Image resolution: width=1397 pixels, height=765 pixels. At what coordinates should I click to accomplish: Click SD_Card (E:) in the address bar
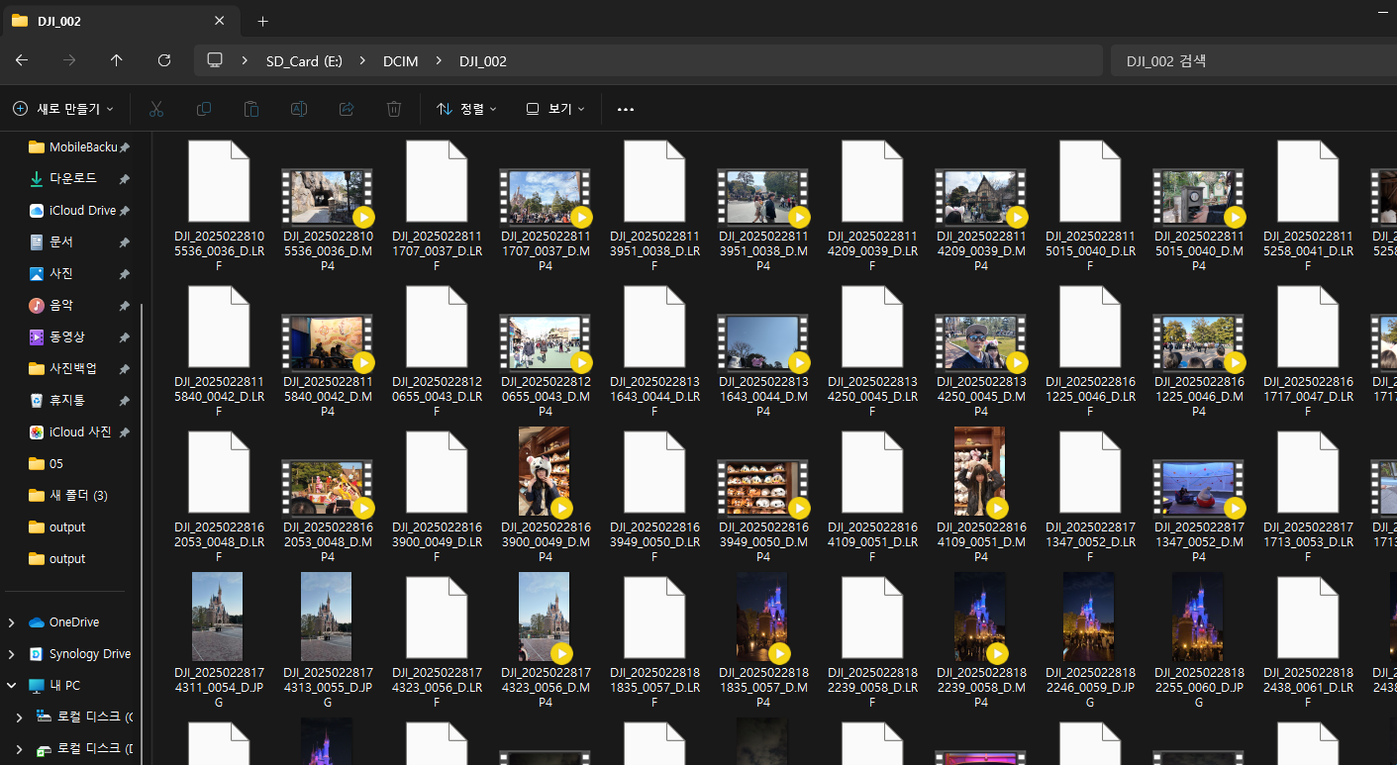304,60
